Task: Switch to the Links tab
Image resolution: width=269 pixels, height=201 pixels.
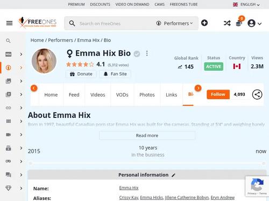Action: pos(172,95)
